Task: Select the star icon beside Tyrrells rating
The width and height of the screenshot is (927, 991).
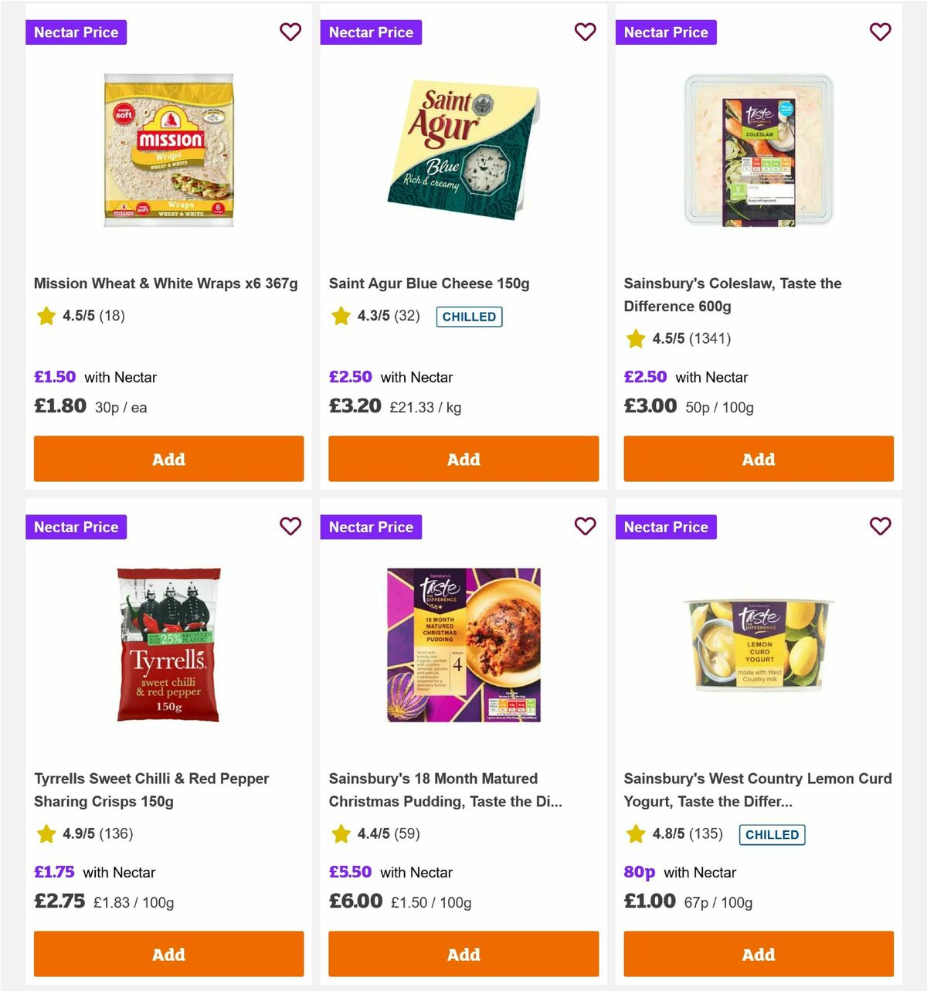Action: point(46,834)
